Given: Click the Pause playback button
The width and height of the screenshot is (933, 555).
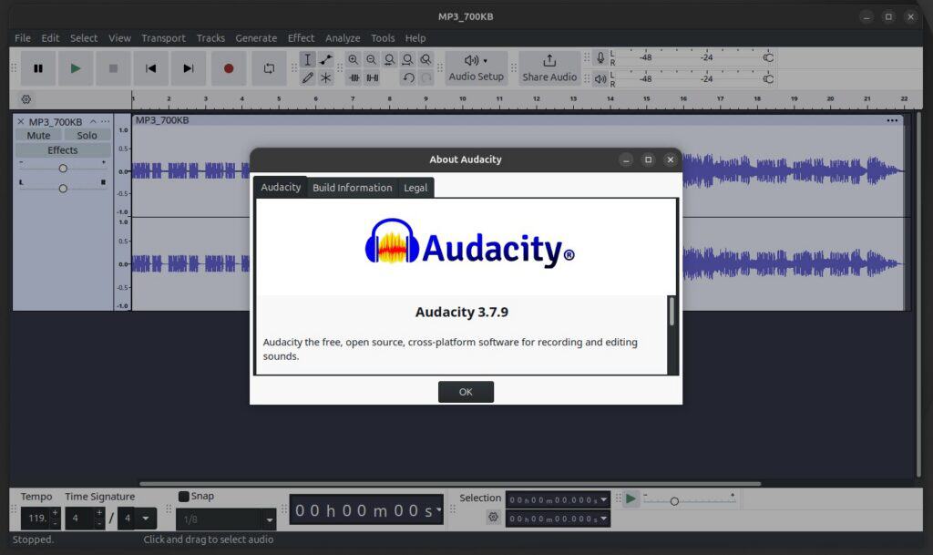Looking at the screenshot, I should (38, 68).
